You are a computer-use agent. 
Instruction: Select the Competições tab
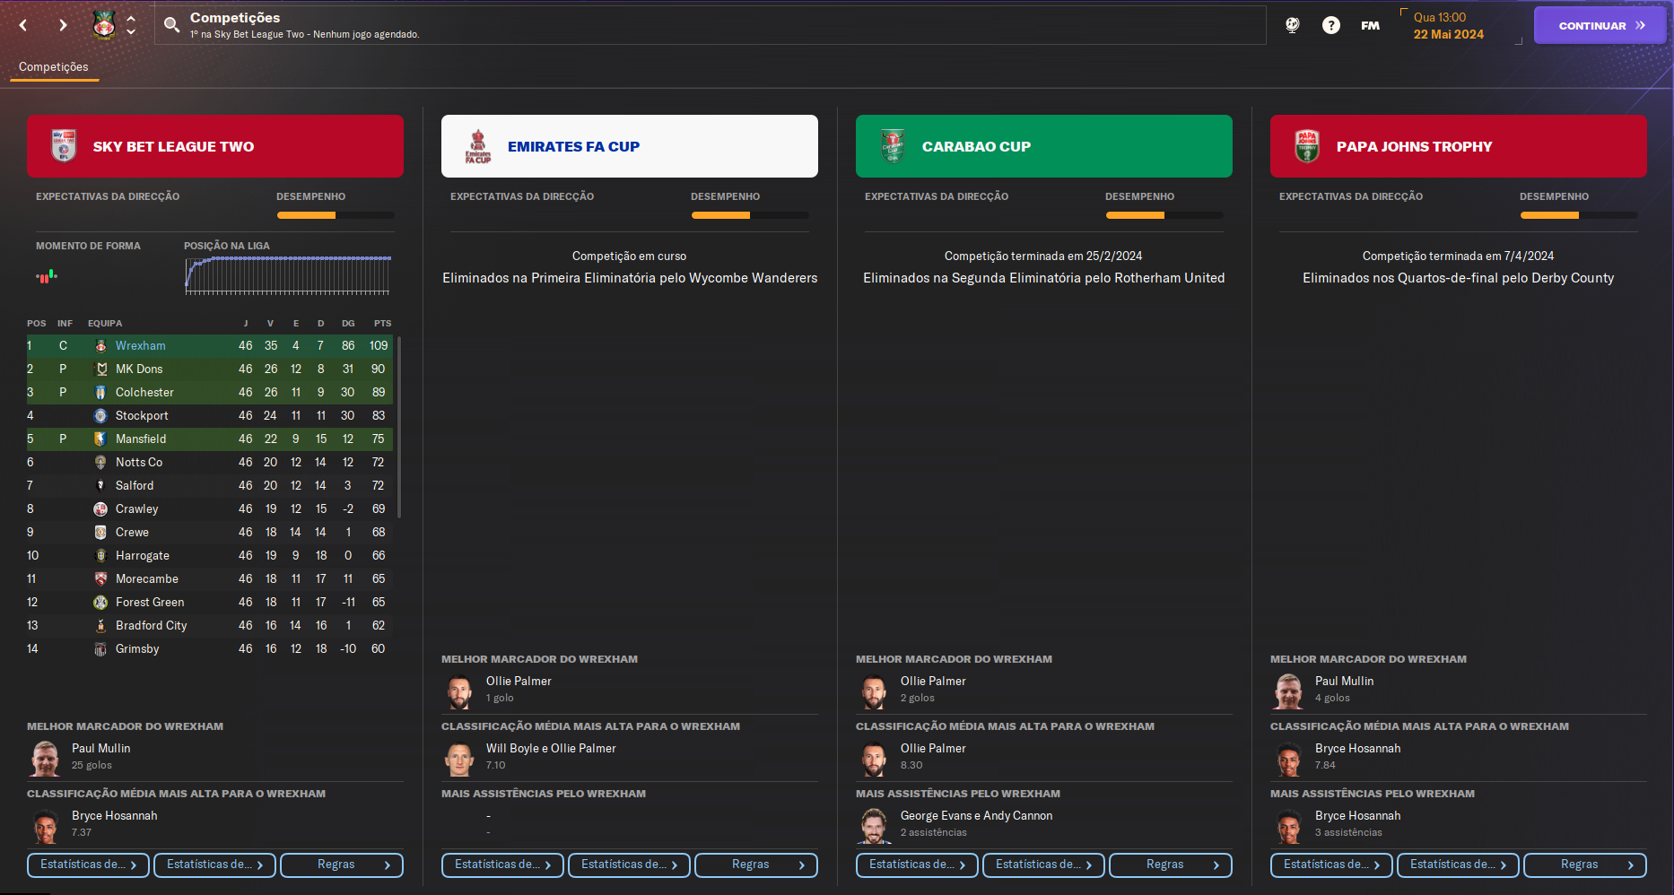click(54, 67)
